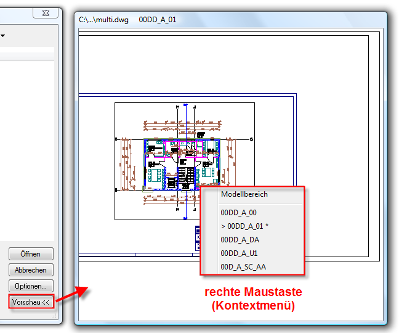Choose layout 00DD_A_00 from context menu
The height and width of the screenshot is (333, 399).
239,212
